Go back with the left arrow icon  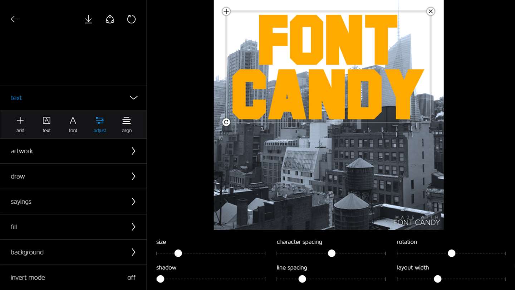click(15, 19)
